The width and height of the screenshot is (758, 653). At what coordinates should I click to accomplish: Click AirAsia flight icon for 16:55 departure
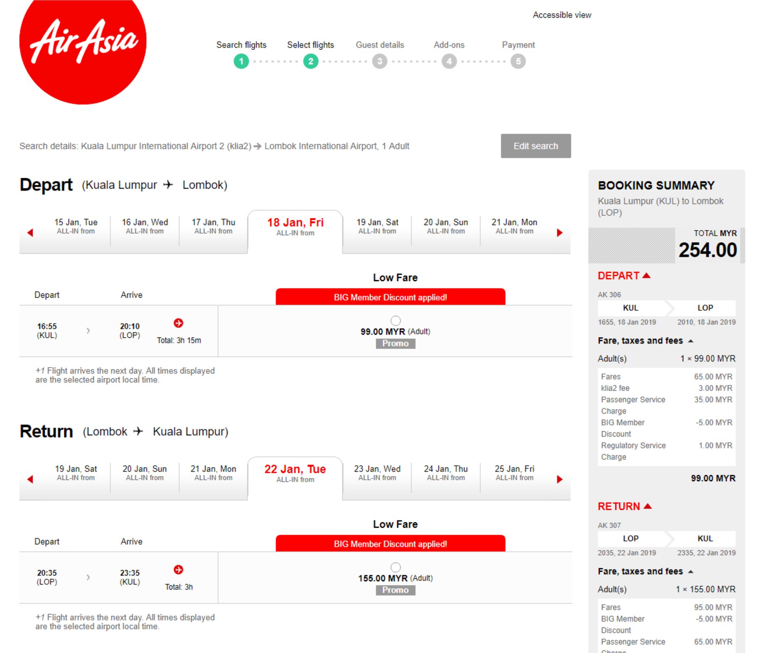point(178,323)
